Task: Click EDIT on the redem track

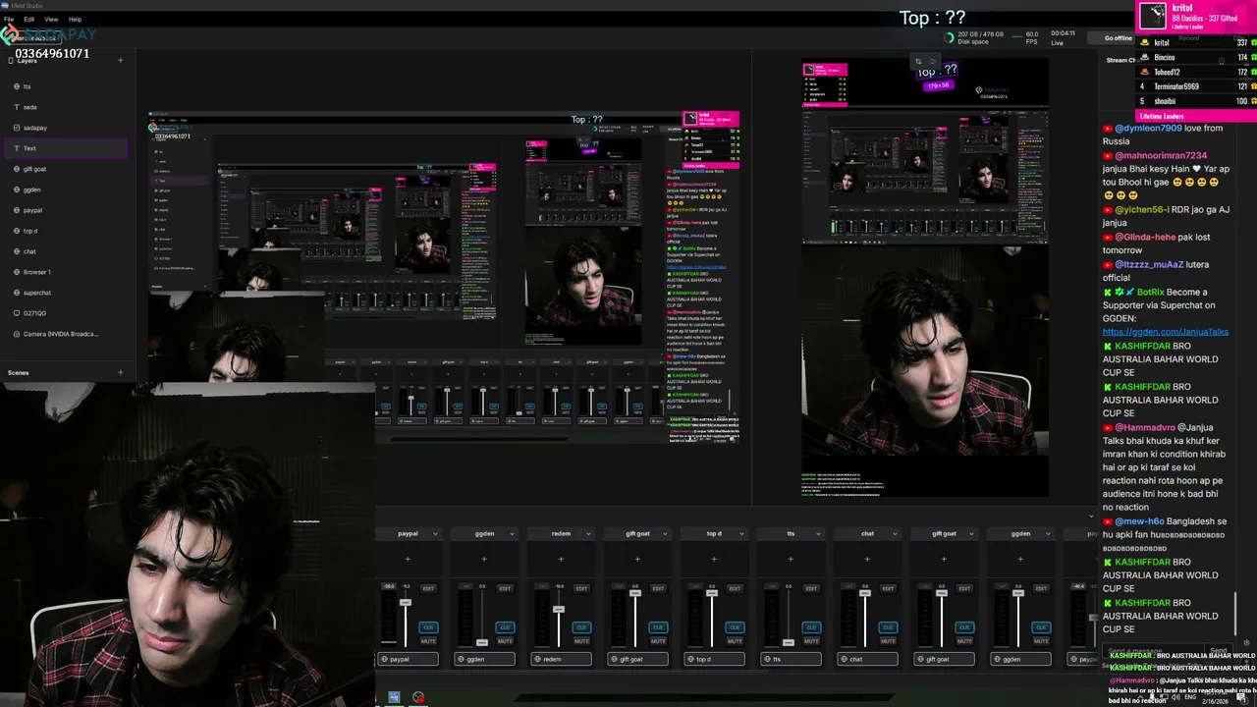Action: pyautogui.click(x=581, y=589)
